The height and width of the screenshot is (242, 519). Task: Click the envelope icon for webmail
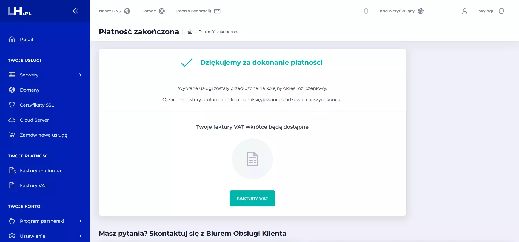point(217,11)
